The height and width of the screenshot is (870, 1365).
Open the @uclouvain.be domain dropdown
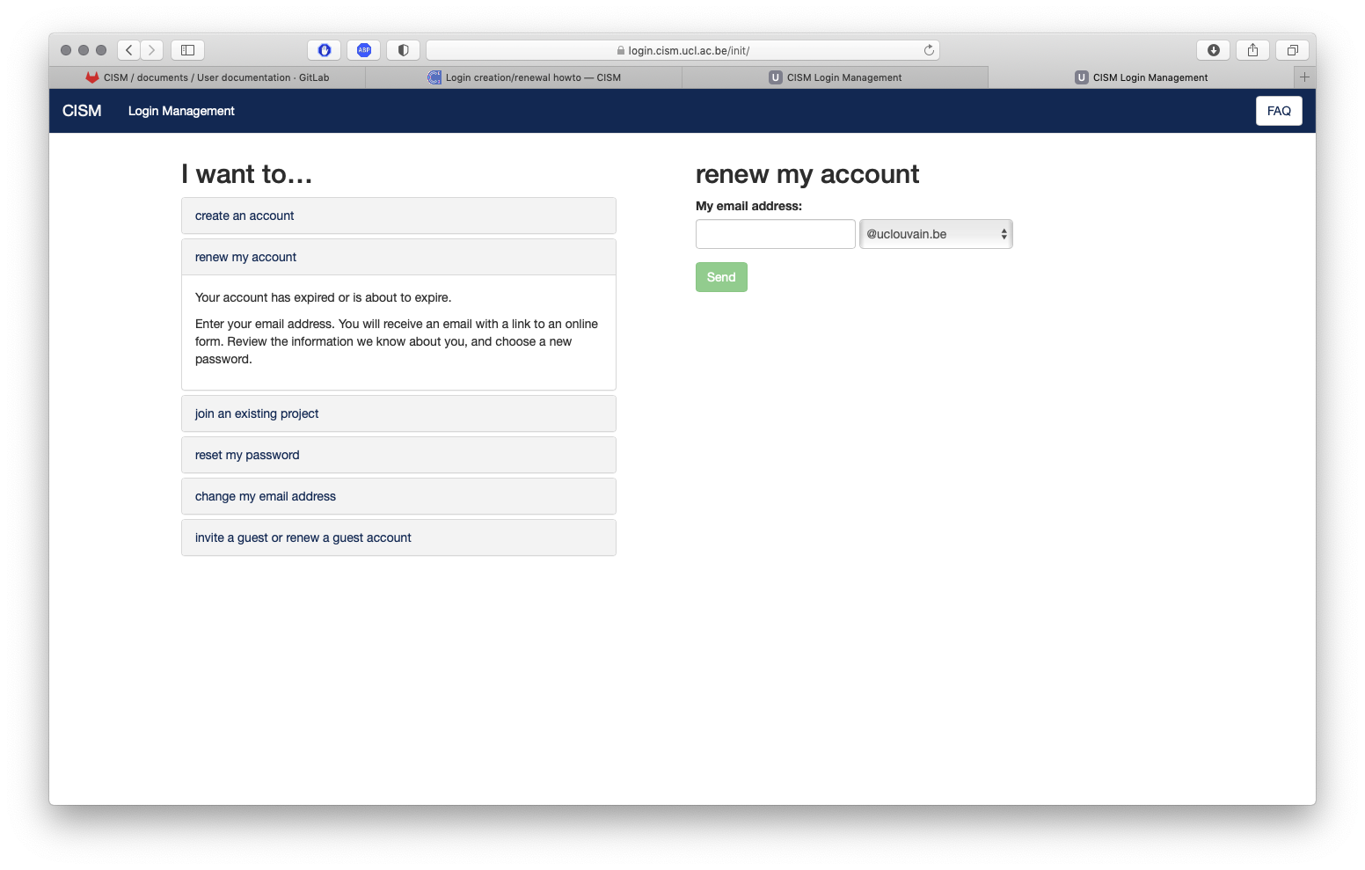tap(936, 234)
